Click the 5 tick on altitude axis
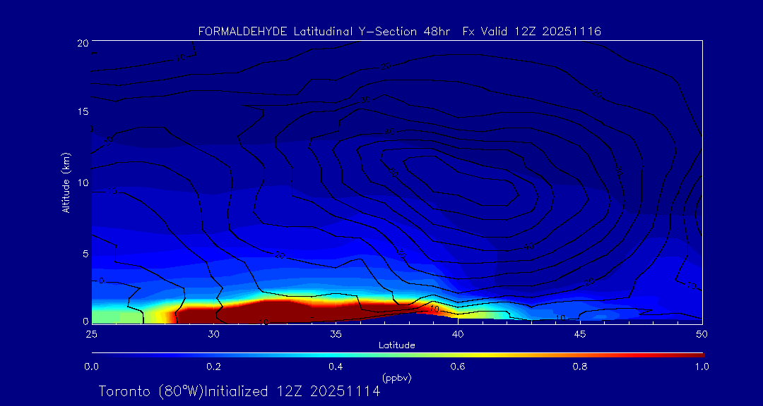Screen dimensions: 763x406 pos(85,253)
